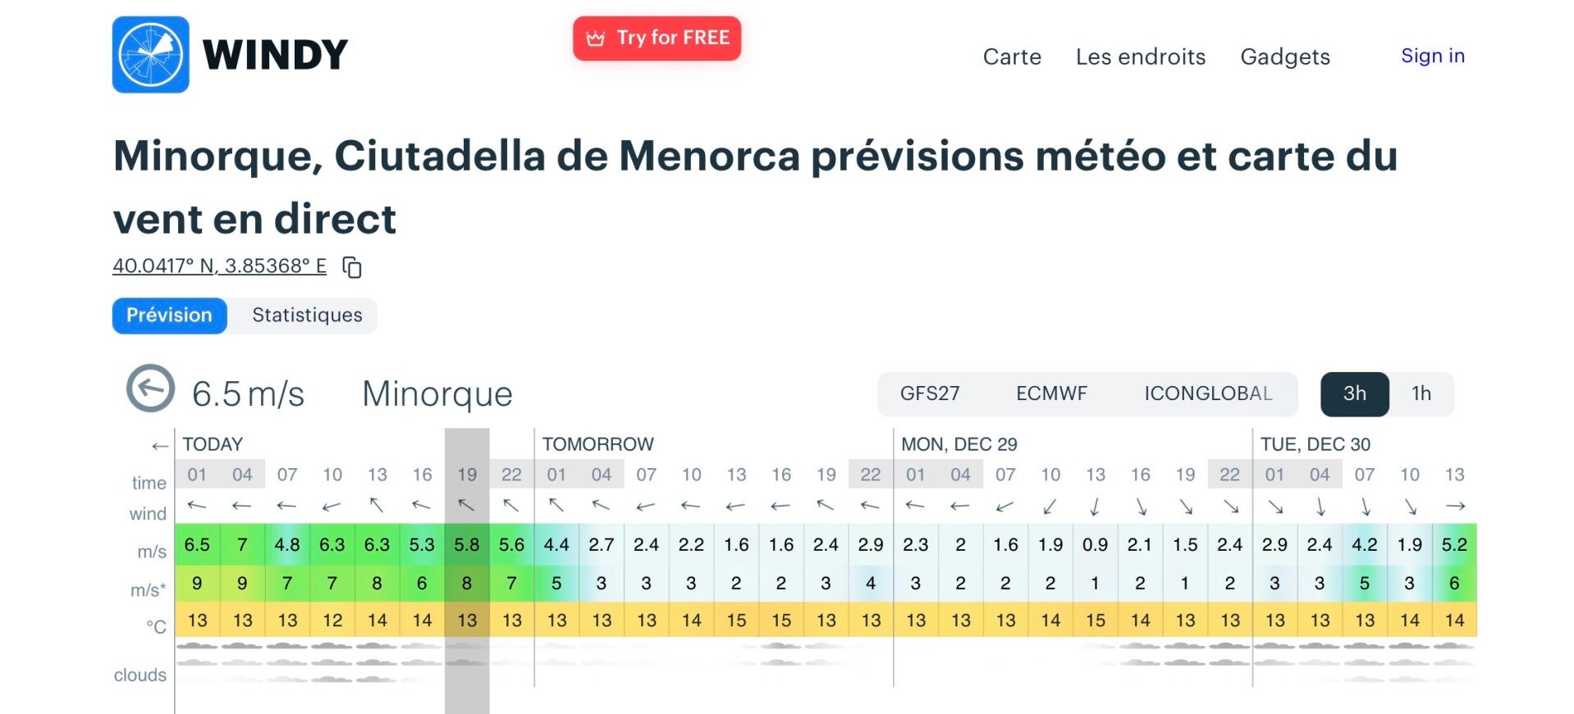Select the ICONGLOBAL forecast model

click(1207, 393)
